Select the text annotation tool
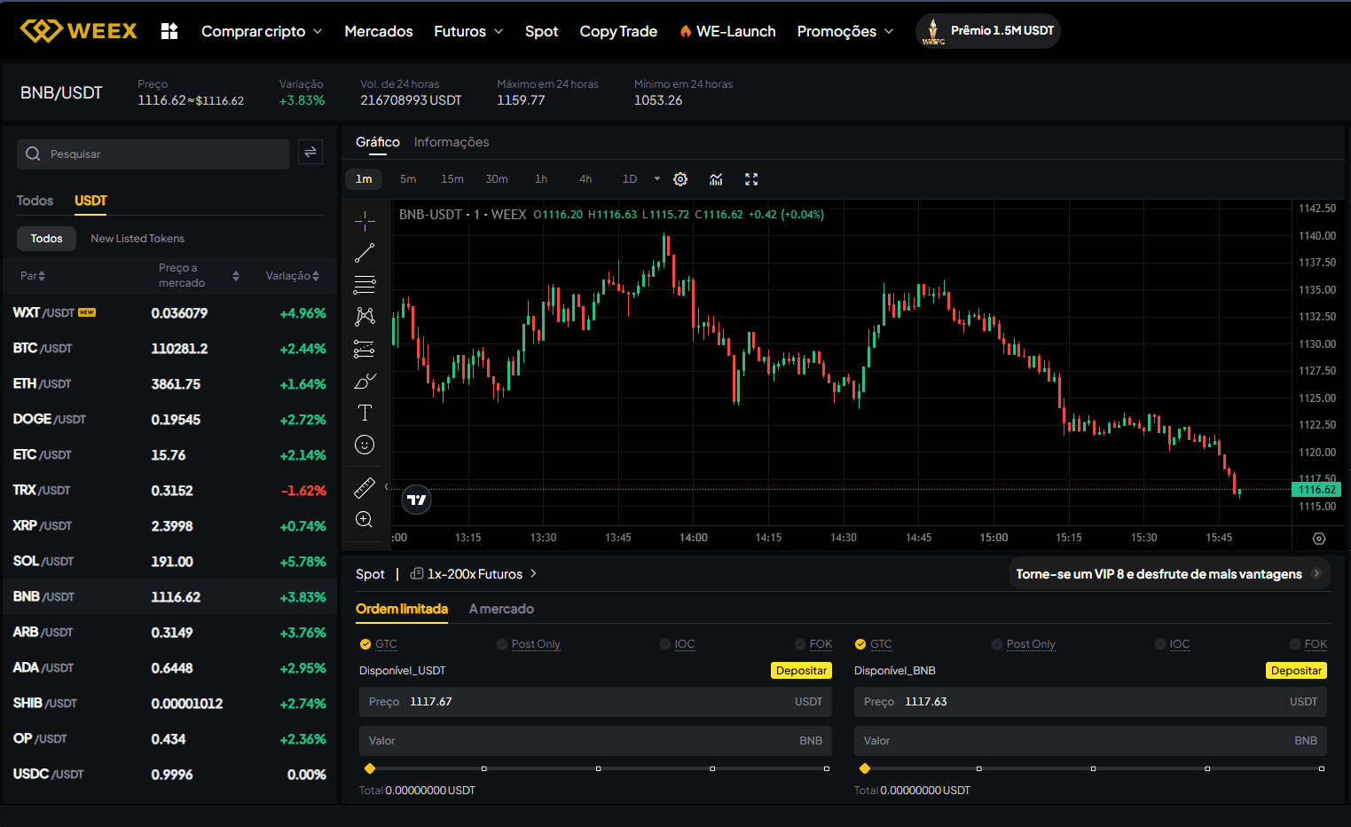 pyautogui.click(x=365, y=412)
